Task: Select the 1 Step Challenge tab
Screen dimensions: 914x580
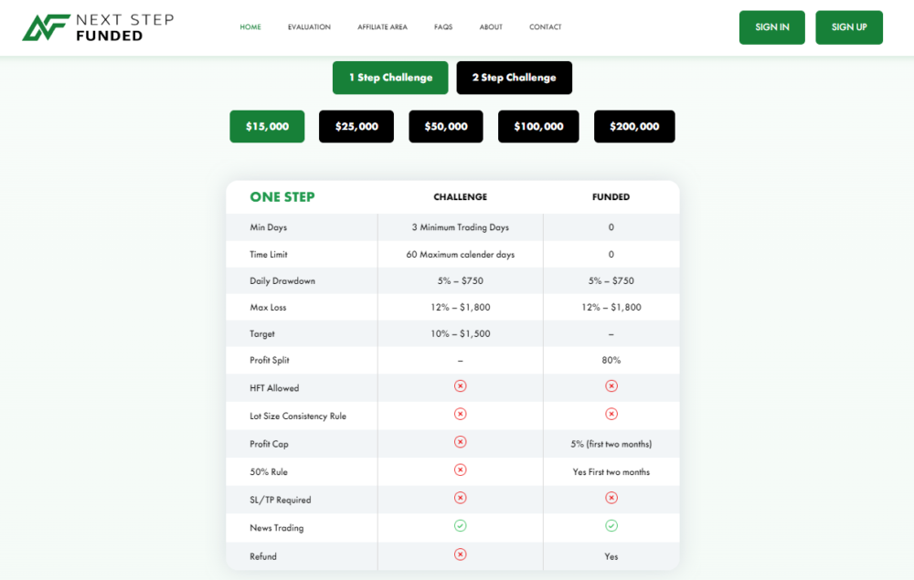Action: (x=390, y=78)
